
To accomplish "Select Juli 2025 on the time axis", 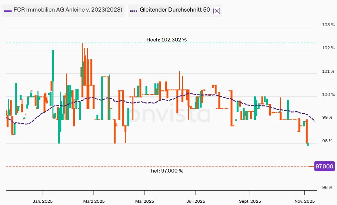I will click(195, 201).
